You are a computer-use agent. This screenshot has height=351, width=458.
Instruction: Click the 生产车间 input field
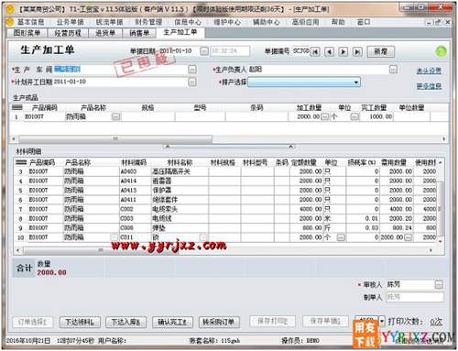(120, 70)
